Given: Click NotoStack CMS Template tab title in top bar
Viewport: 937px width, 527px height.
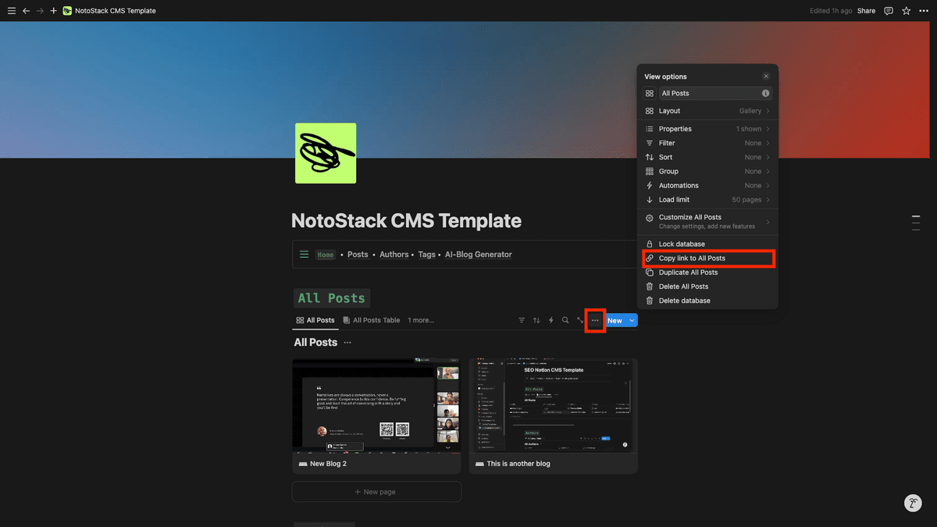Looking at the screenshot, I should (116, 11).
